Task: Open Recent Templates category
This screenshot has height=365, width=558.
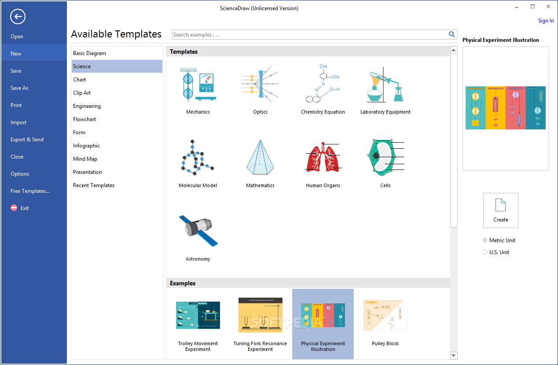Action: (x=117, y=185)
